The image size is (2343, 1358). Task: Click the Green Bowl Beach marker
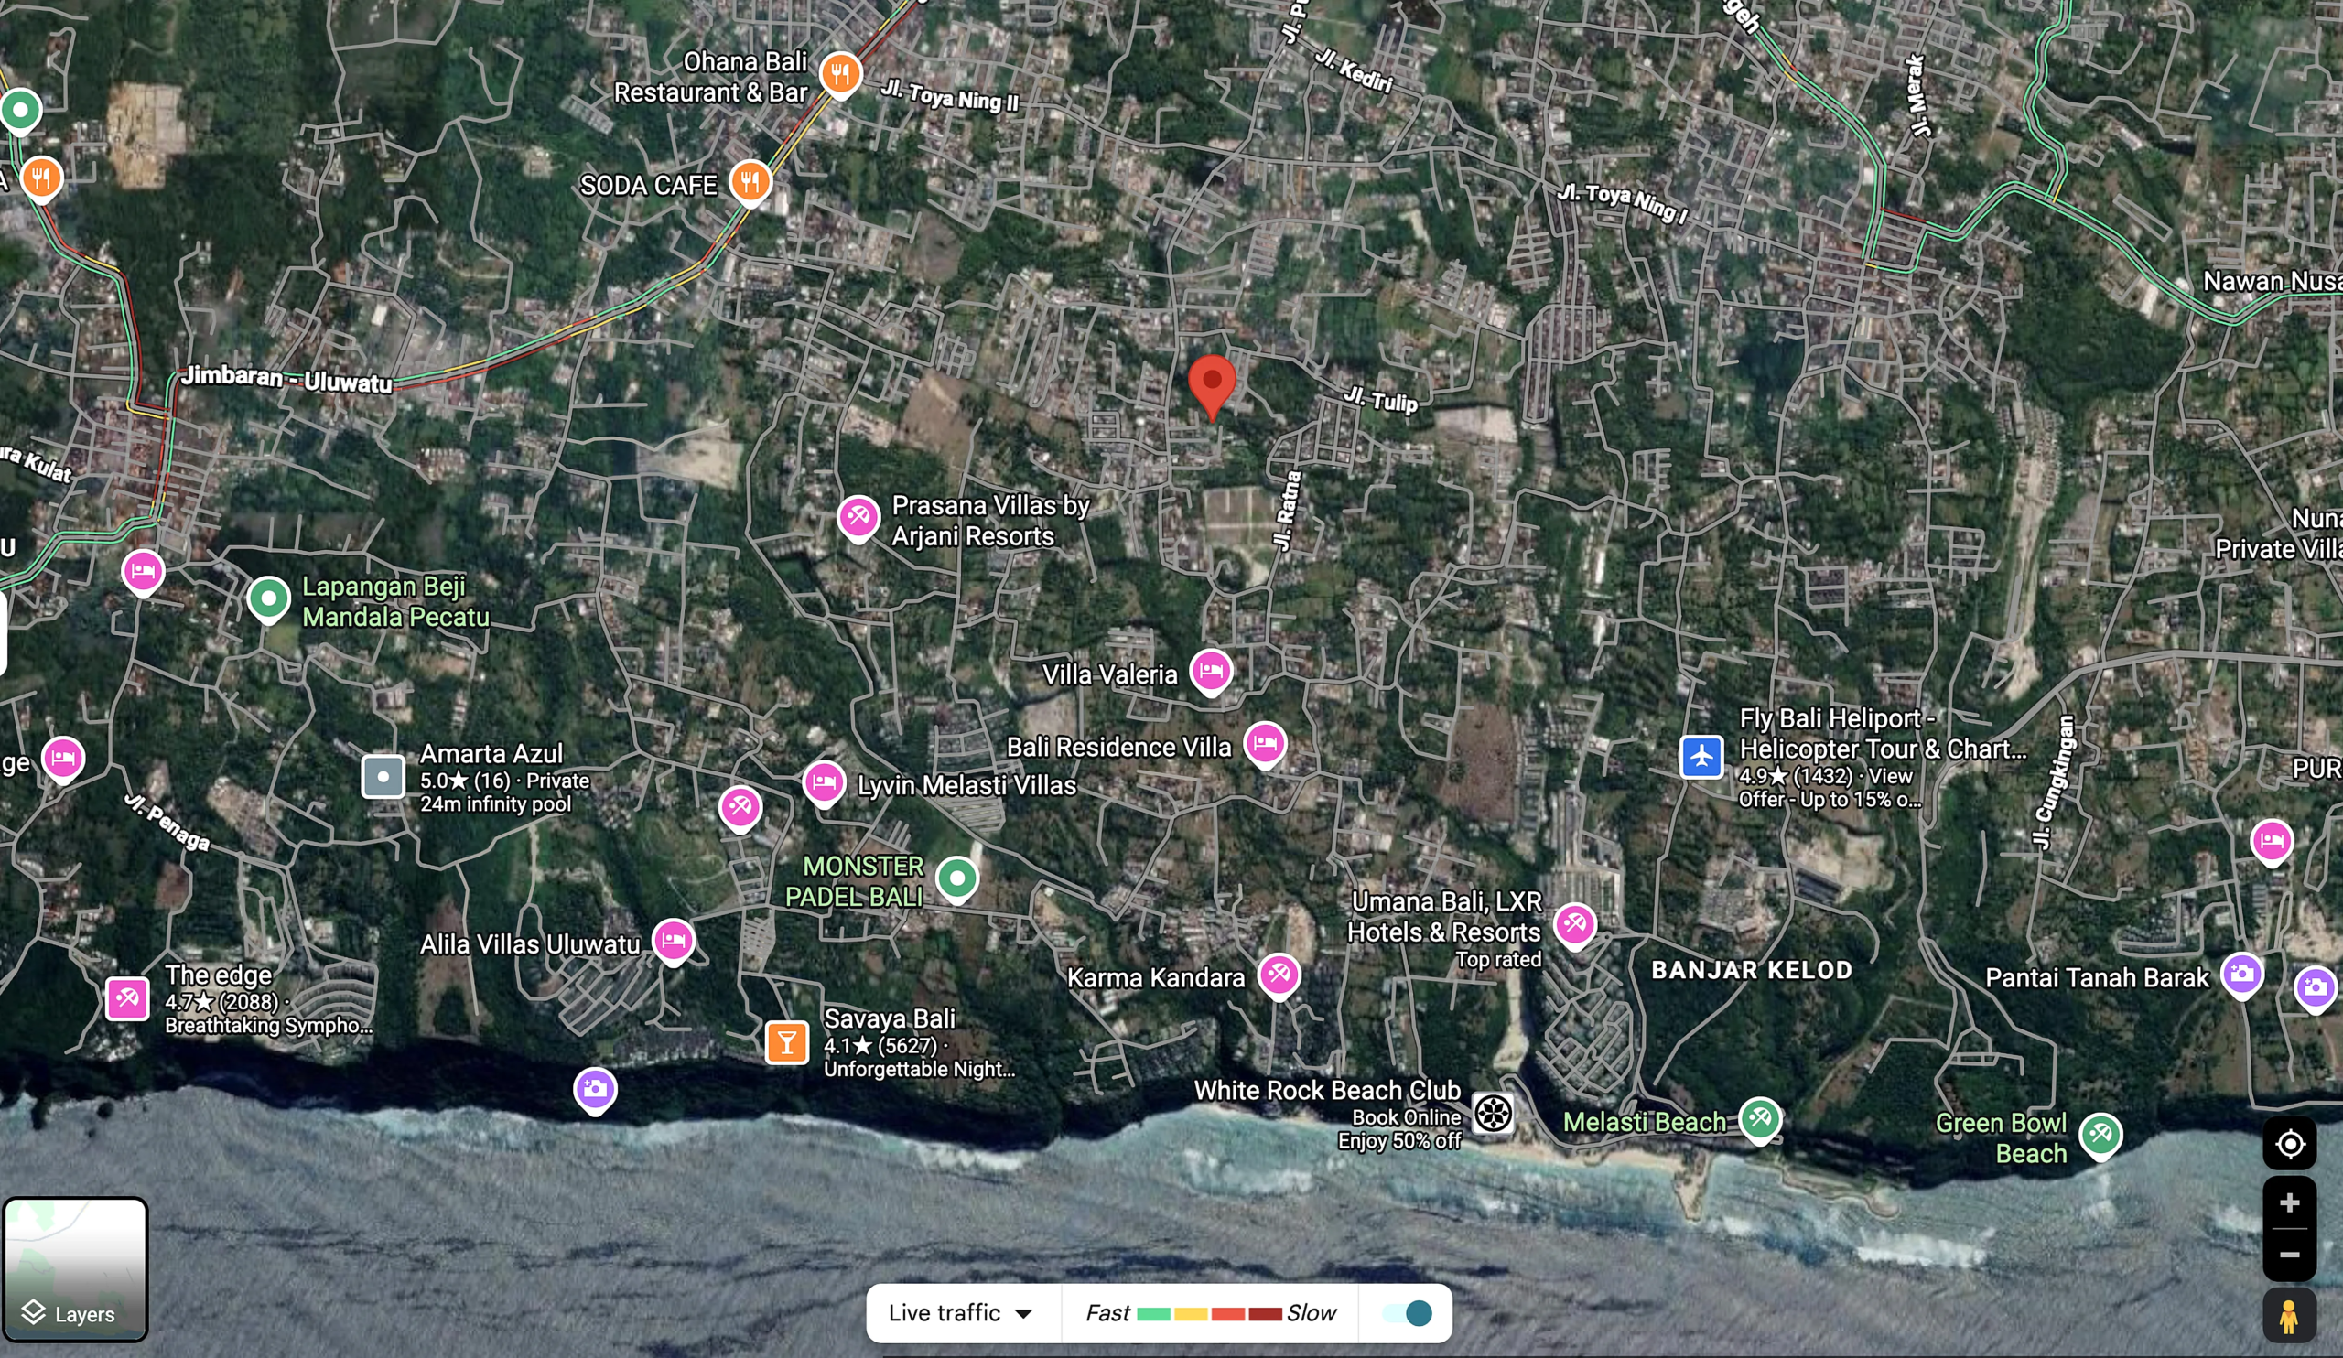coord(2100,1135)
